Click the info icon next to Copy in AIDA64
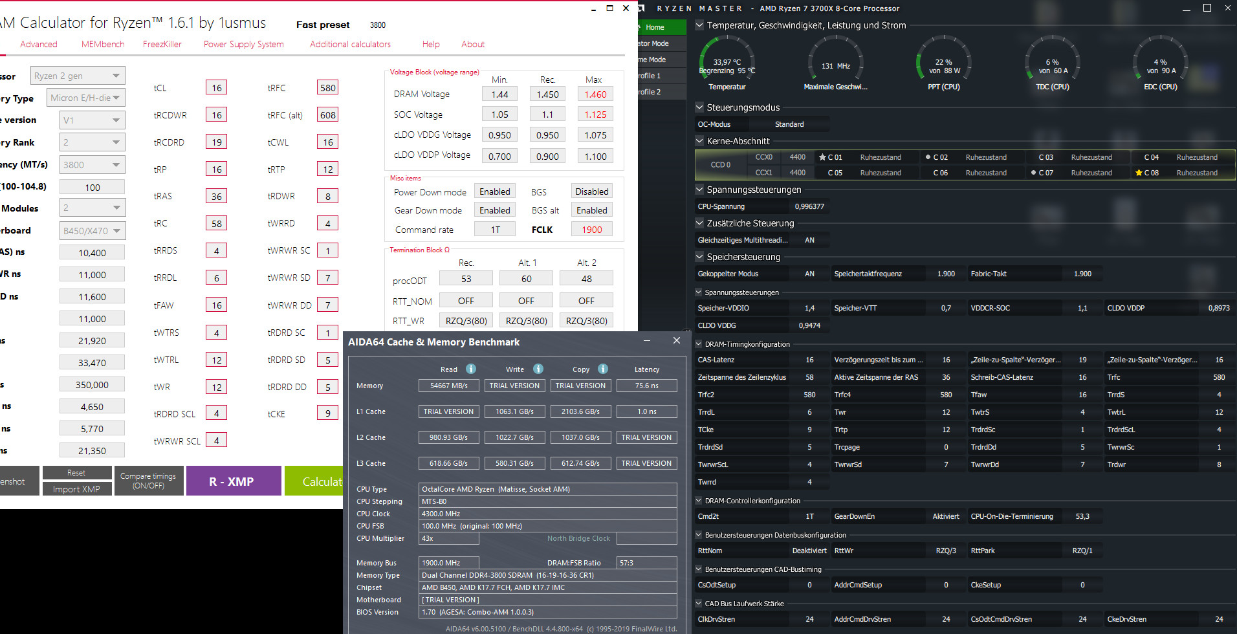 click(x=603, y=369)
